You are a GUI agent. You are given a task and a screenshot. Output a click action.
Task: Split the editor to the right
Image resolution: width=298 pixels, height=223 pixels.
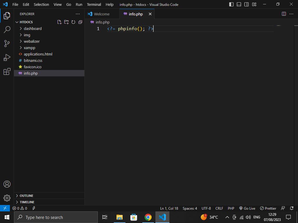coord(284,14)
